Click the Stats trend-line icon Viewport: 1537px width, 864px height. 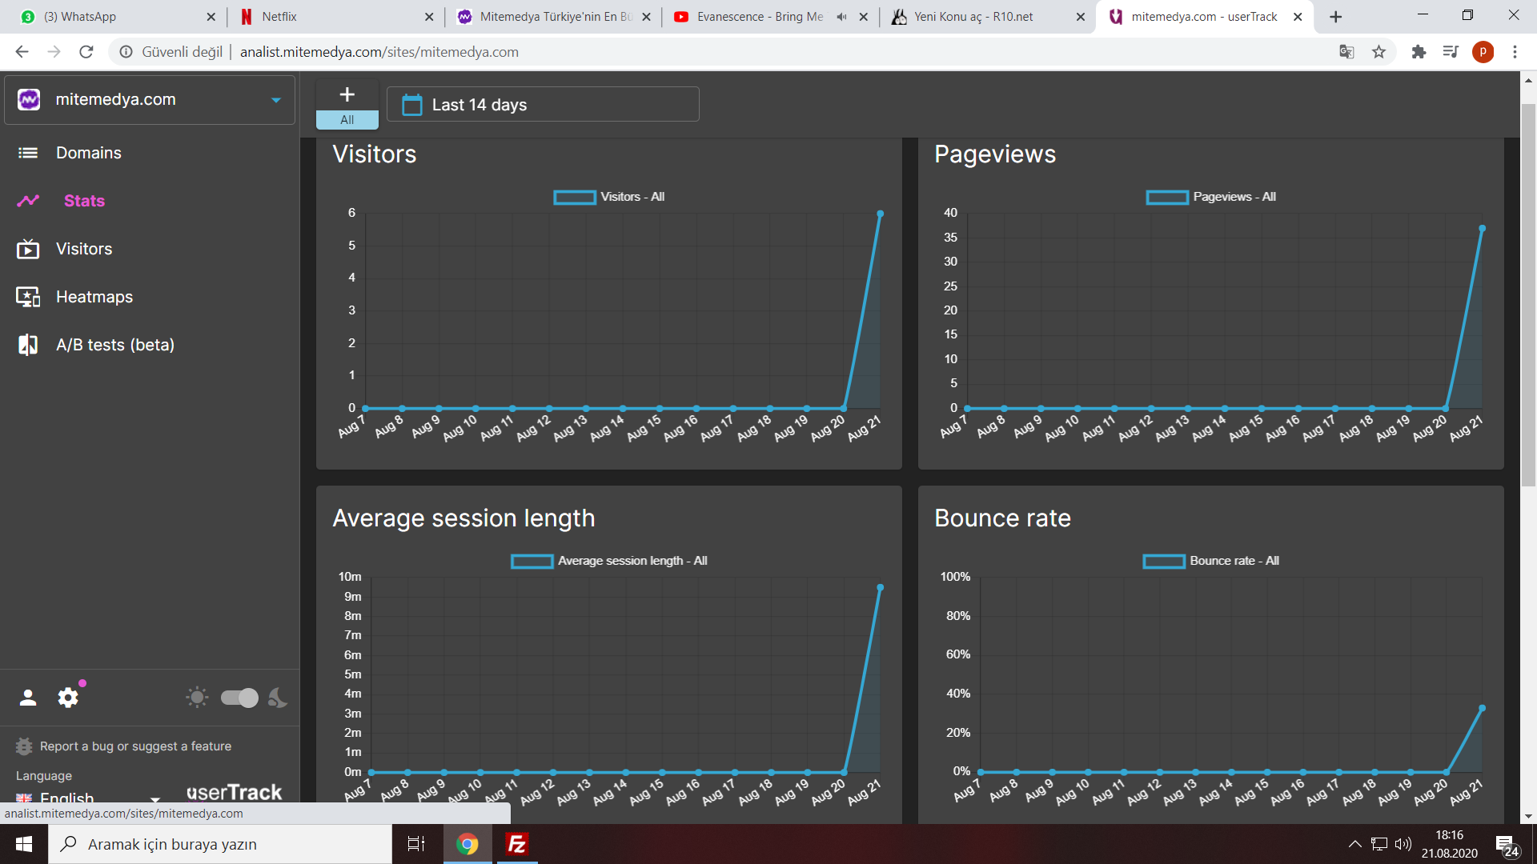(x=28, y=201)
